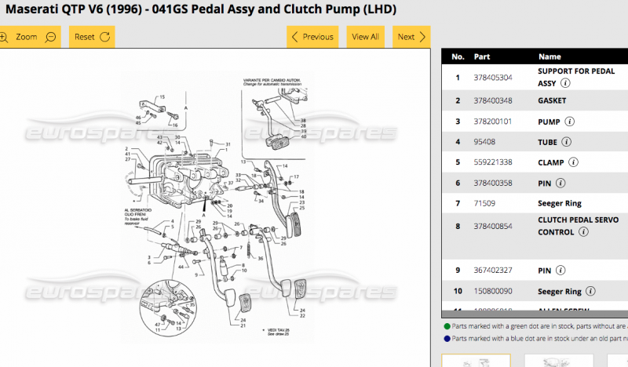Select part number 378400854
This screenshot has width=628, height=367.
click(x=493, y=227)
